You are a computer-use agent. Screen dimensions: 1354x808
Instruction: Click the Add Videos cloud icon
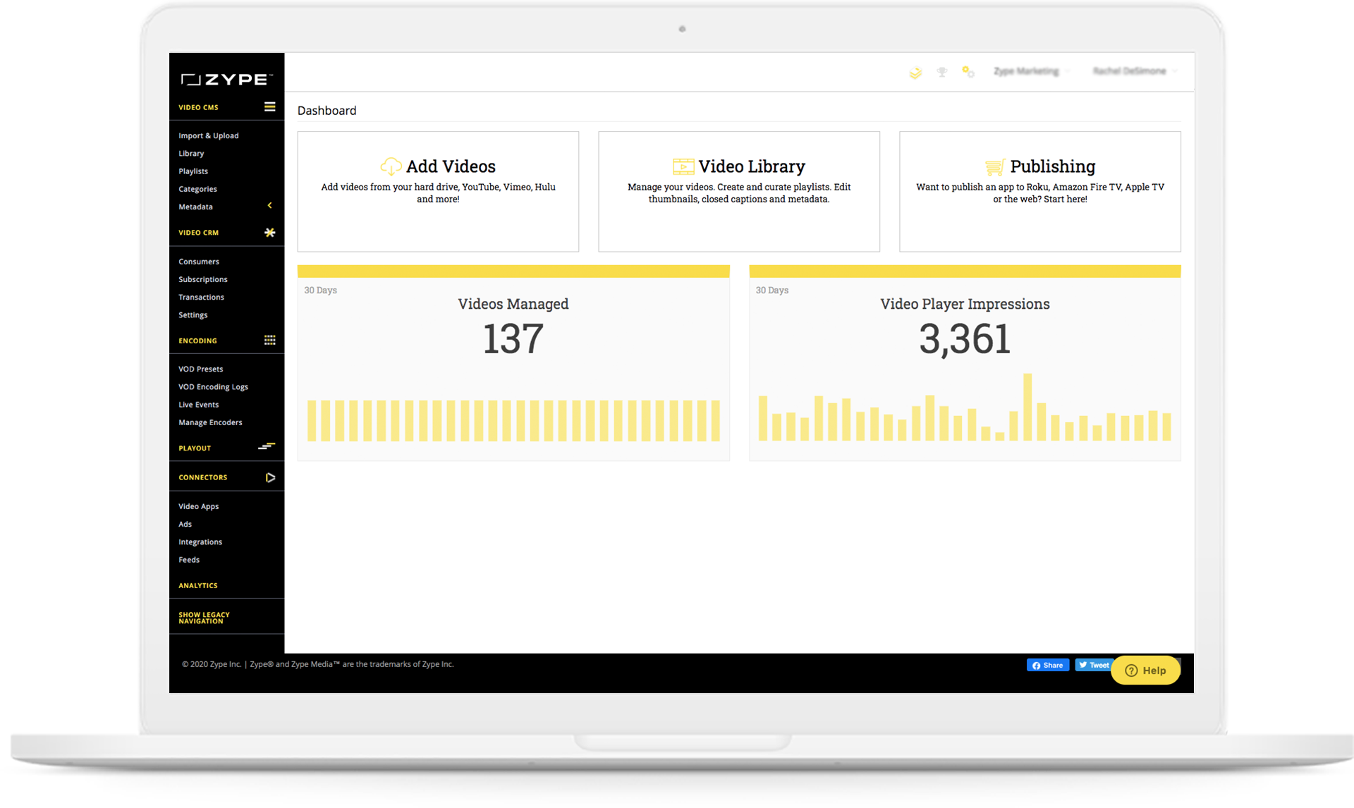391,166
